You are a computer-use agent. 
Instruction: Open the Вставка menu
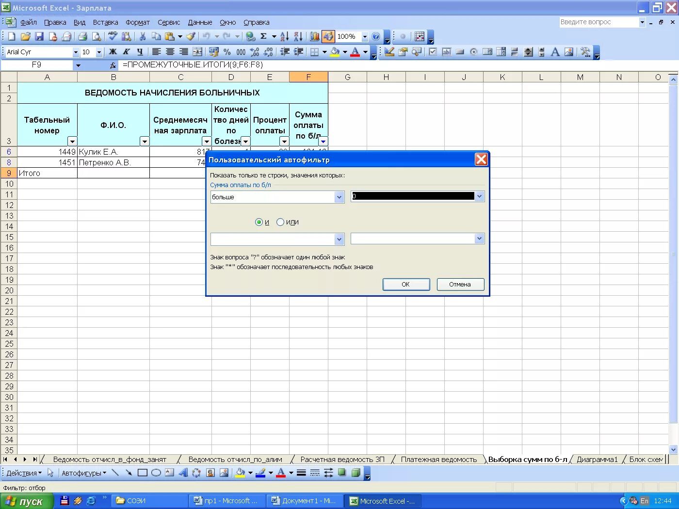[105, 22]
